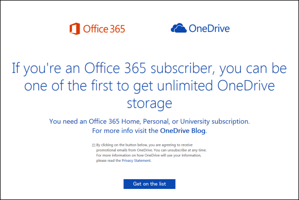The width and height of the screenshot is (299, 200).
Task: Click the word 'Personal' in the subscription sentence
Action: coord(156,121)
